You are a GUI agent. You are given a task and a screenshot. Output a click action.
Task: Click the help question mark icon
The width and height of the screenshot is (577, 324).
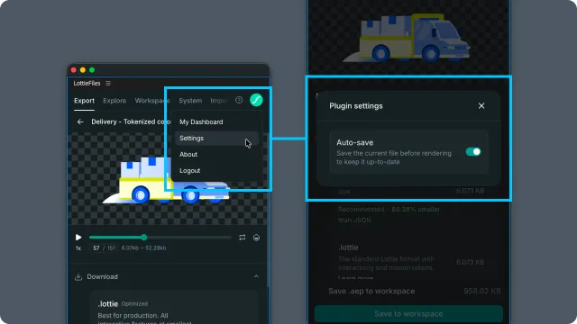tap(239, 100)
